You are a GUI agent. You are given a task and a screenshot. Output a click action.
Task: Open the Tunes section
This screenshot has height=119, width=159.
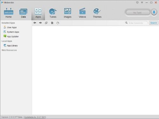53,13
